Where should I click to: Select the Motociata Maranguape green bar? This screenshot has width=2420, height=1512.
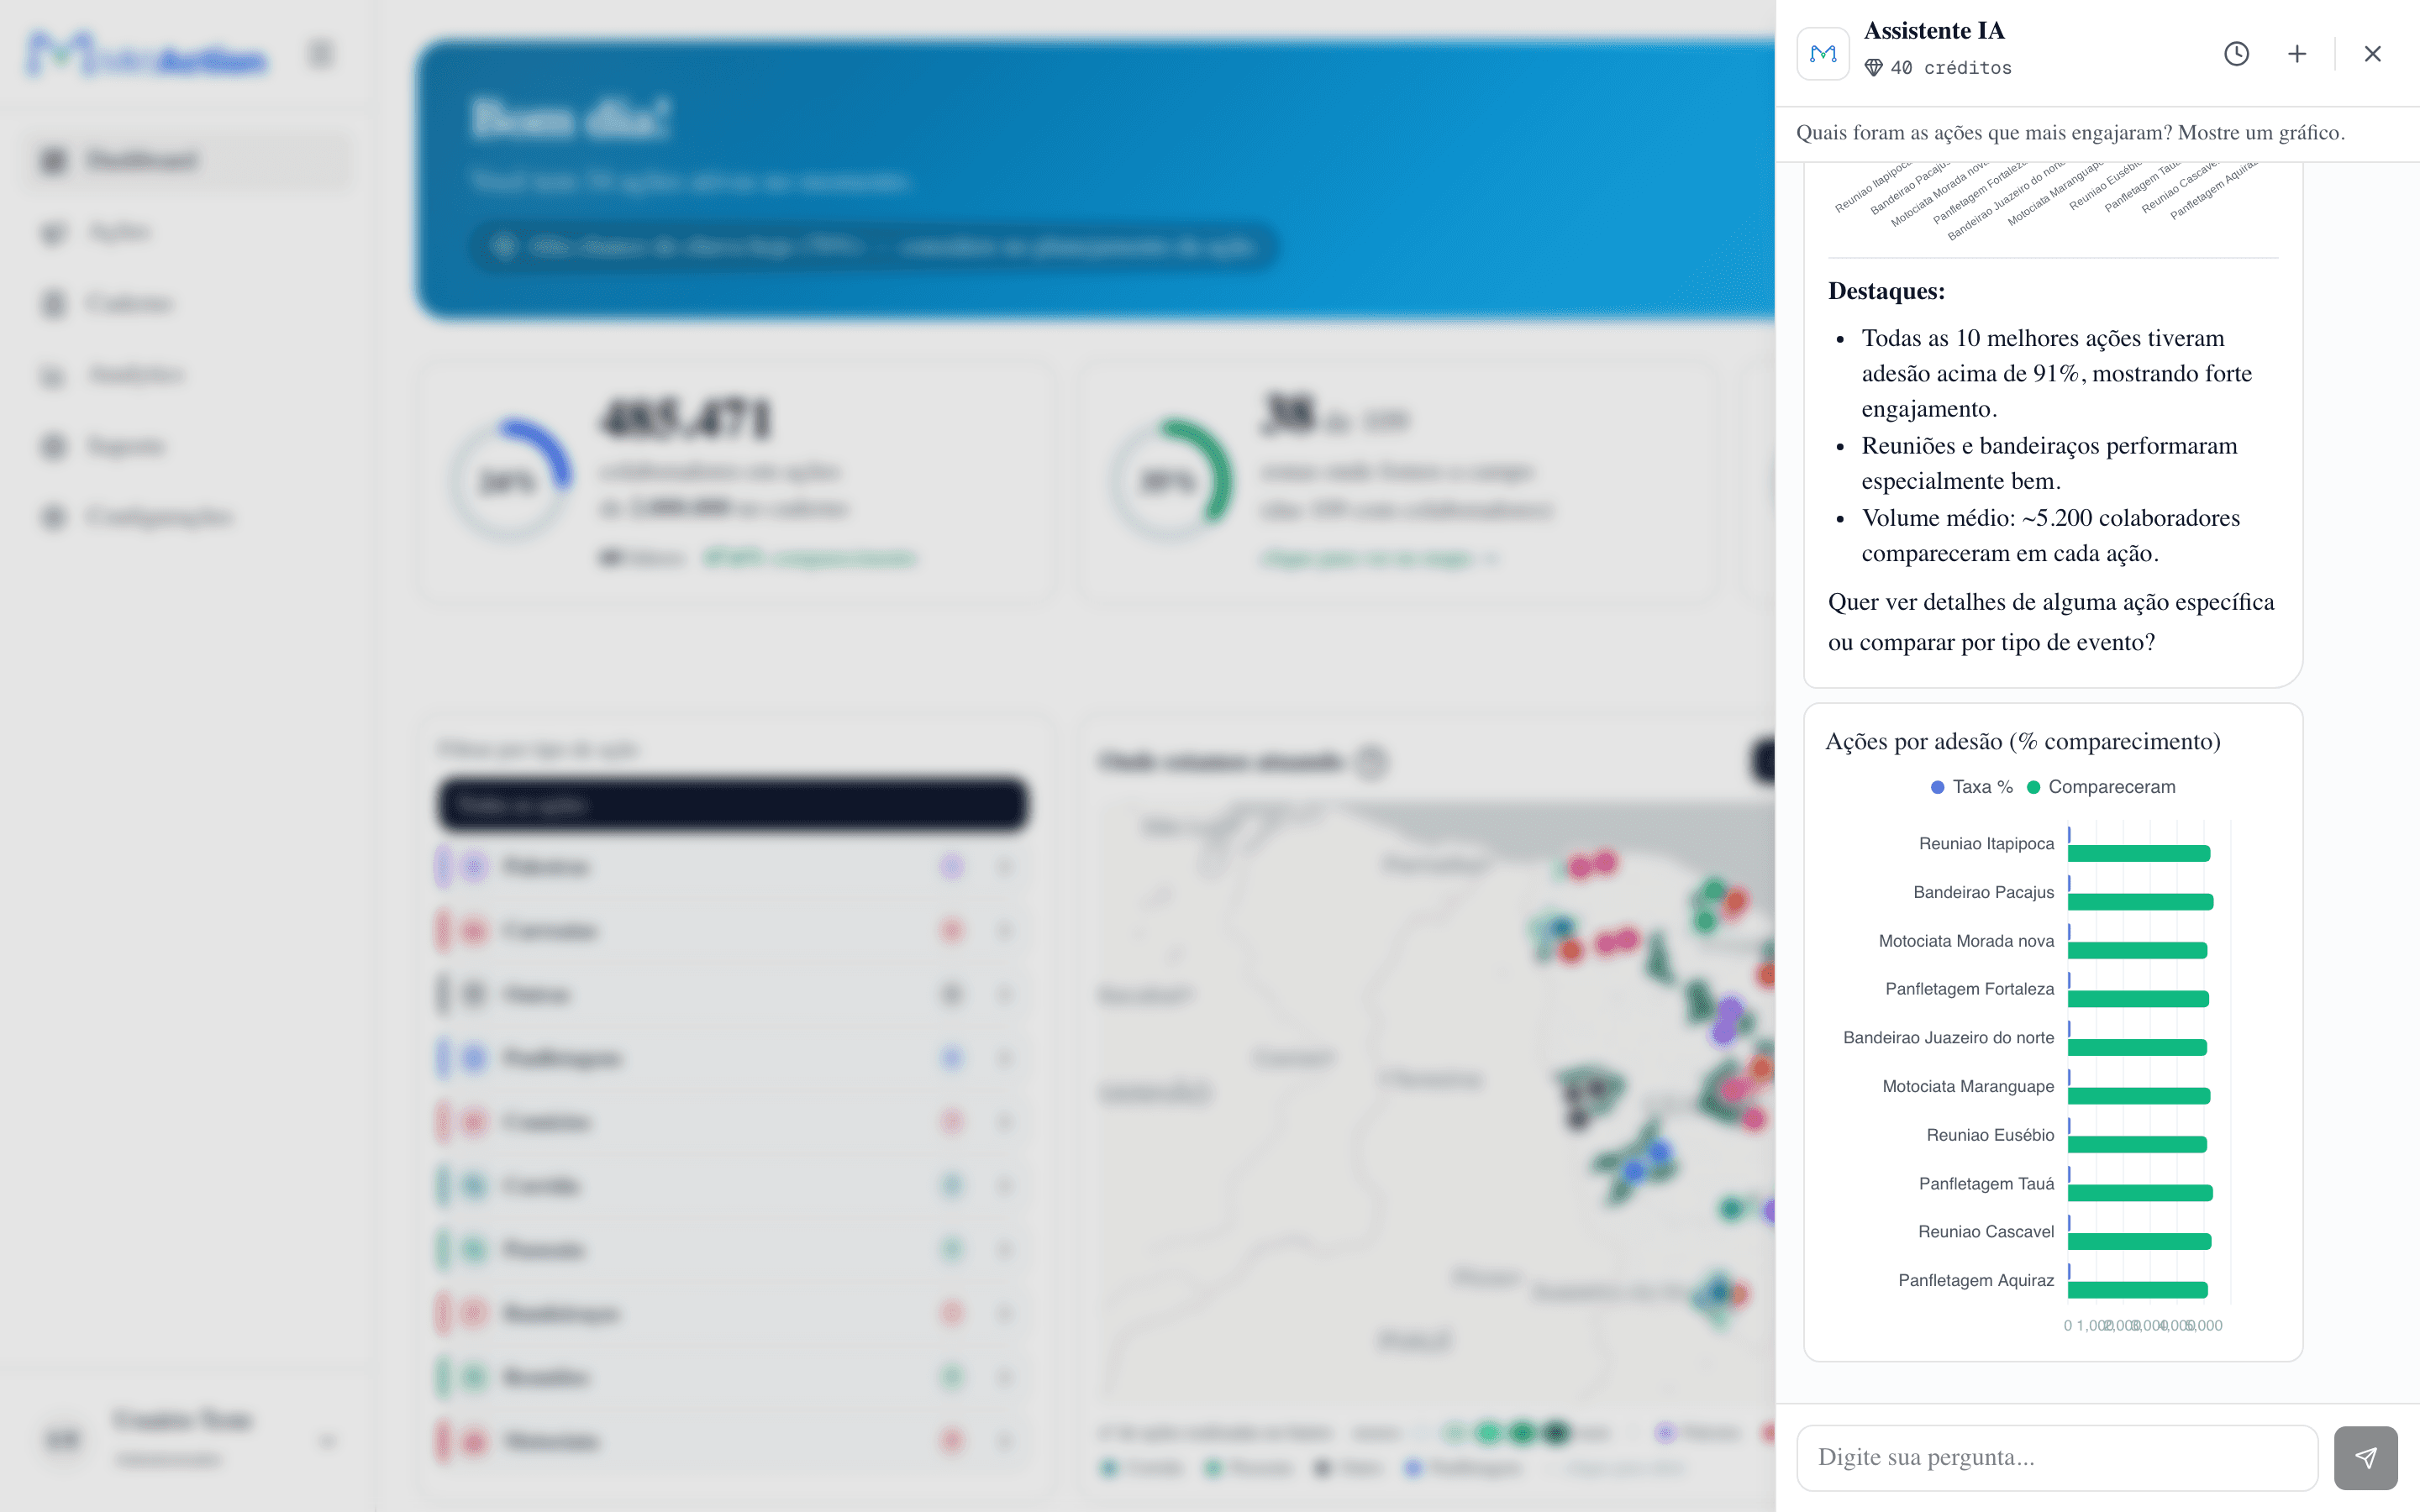[2138, 1096]
